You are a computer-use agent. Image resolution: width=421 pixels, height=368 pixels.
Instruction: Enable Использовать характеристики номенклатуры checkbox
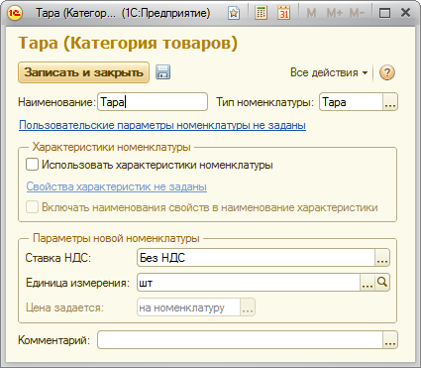click(32, 165)
